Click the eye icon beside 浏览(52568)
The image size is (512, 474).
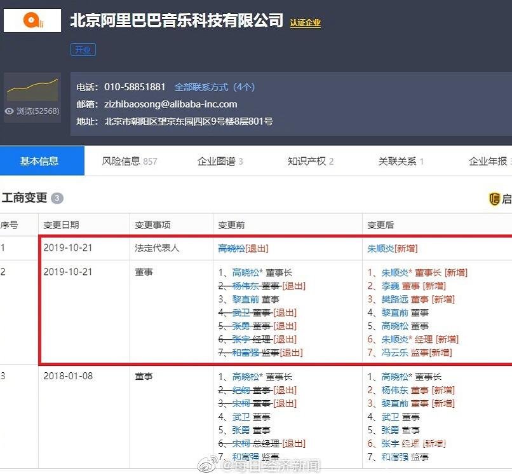[x=9, y=111]
